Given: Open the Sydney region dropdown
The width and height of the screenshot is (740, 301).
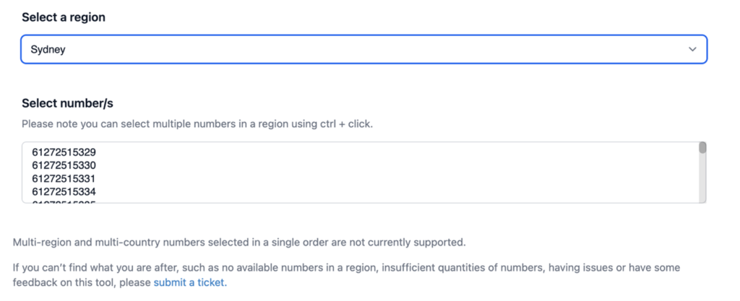Looking at the screenshot, I should (363, 49).
